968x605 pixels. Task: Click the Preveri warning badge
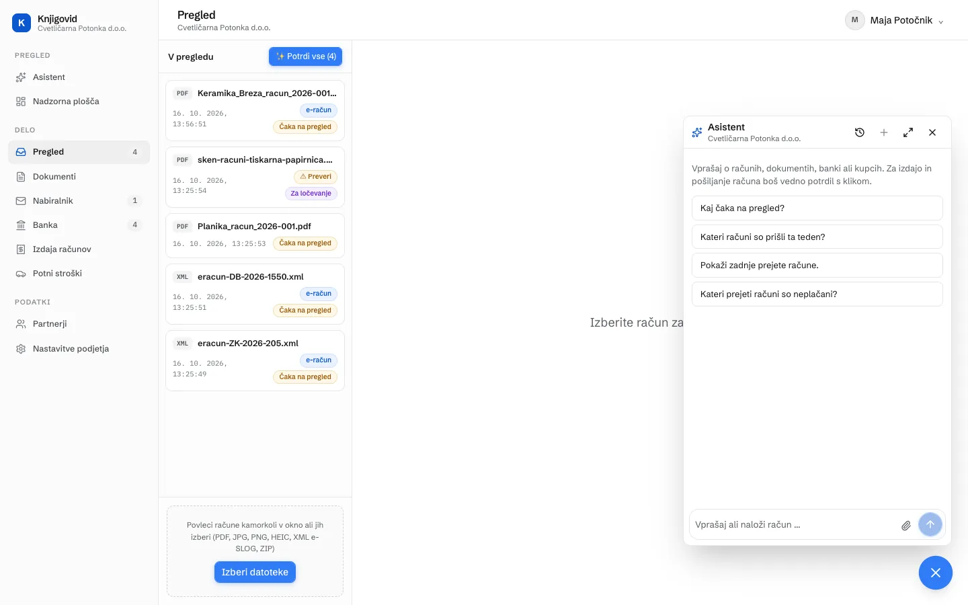(315, 177)
